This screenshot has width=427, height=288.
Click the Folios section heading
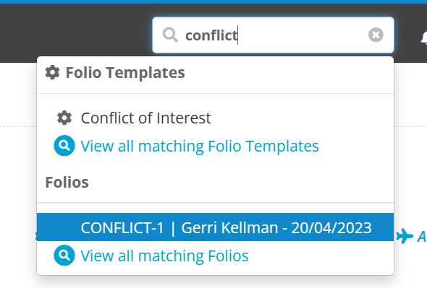[x=67, y=183]
